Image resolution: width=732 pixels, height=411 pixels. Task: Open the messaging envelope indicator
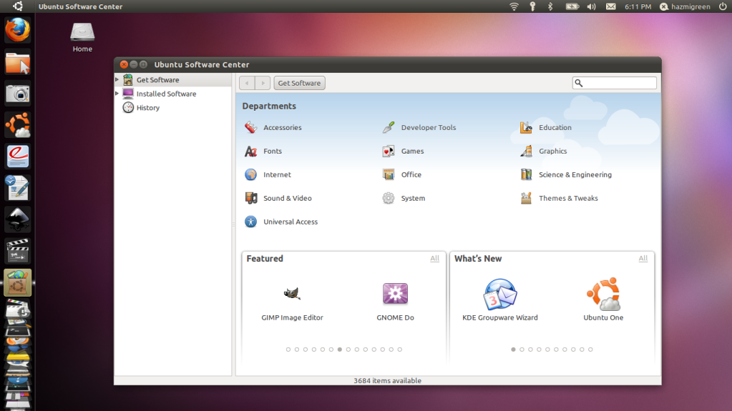[610, 6]
